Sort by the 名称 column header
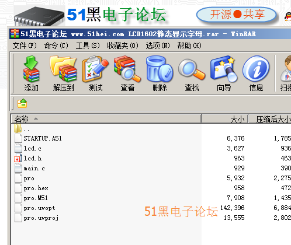291x245 pixels. (x=106, y=119)
